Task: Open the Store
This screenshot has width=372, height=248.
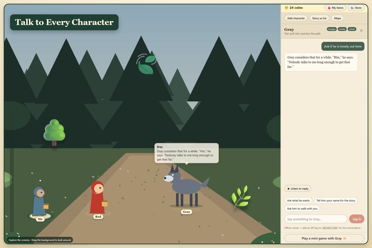Action: [x=356, y=8]
